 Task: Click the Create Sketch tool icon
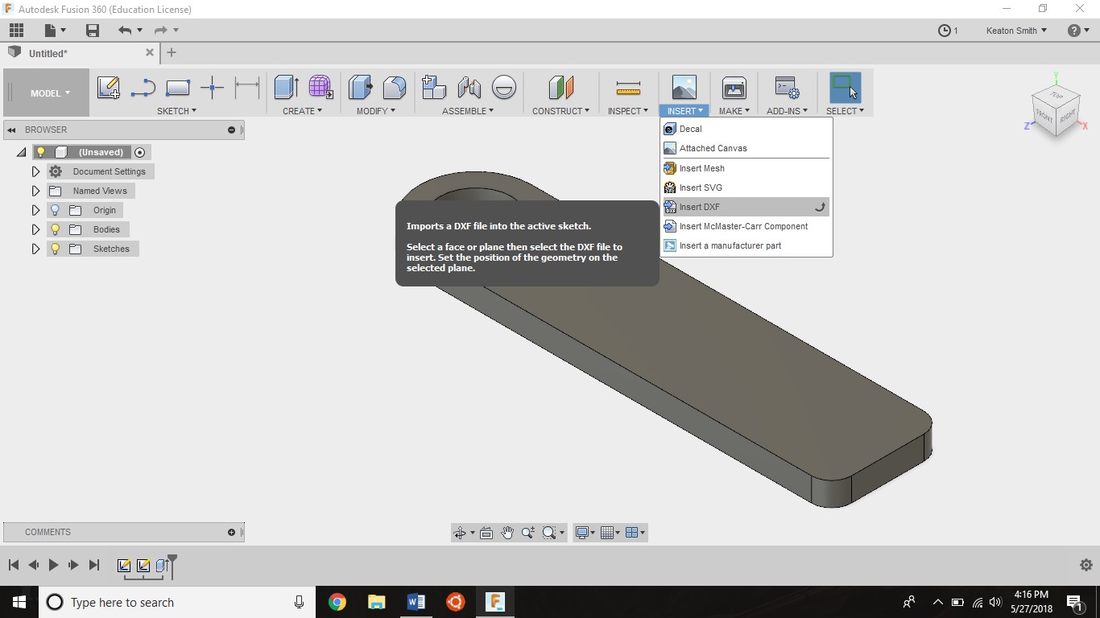109,87
